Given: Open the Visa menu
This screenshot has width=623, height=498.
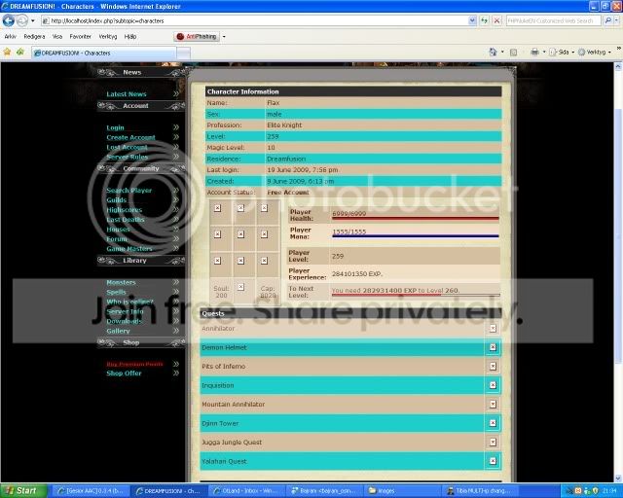Looking at the screenshot, I should (57, 37).
